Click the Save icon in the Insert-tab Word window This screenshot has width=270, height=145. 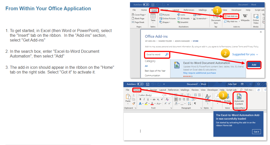[x=153, y=5]
